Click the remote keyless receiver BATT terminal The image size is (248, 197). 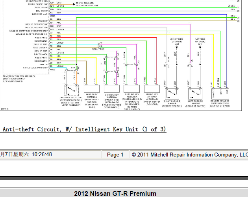(x=221, y=92)
